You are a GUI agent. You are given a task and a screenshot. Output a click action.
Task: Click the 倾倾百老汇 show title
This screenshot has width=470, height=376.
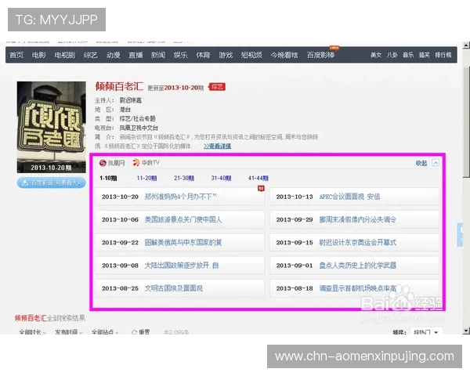(119, 86)
